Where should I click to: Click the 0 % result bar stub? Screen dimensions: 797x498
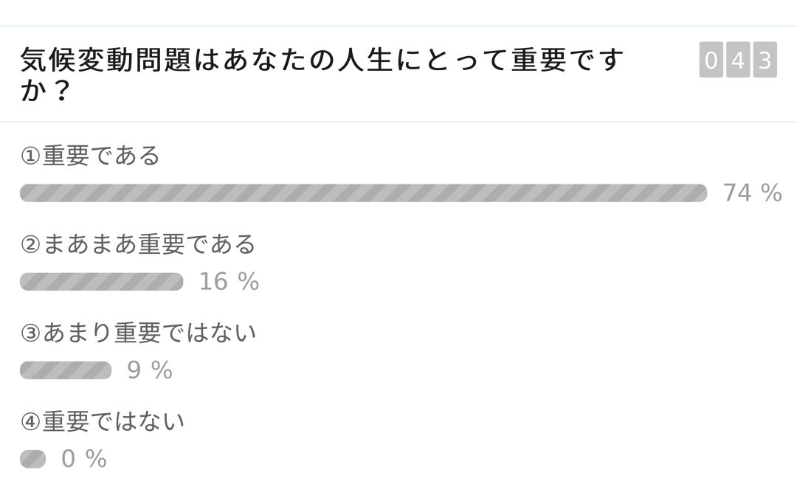[33, 459]
